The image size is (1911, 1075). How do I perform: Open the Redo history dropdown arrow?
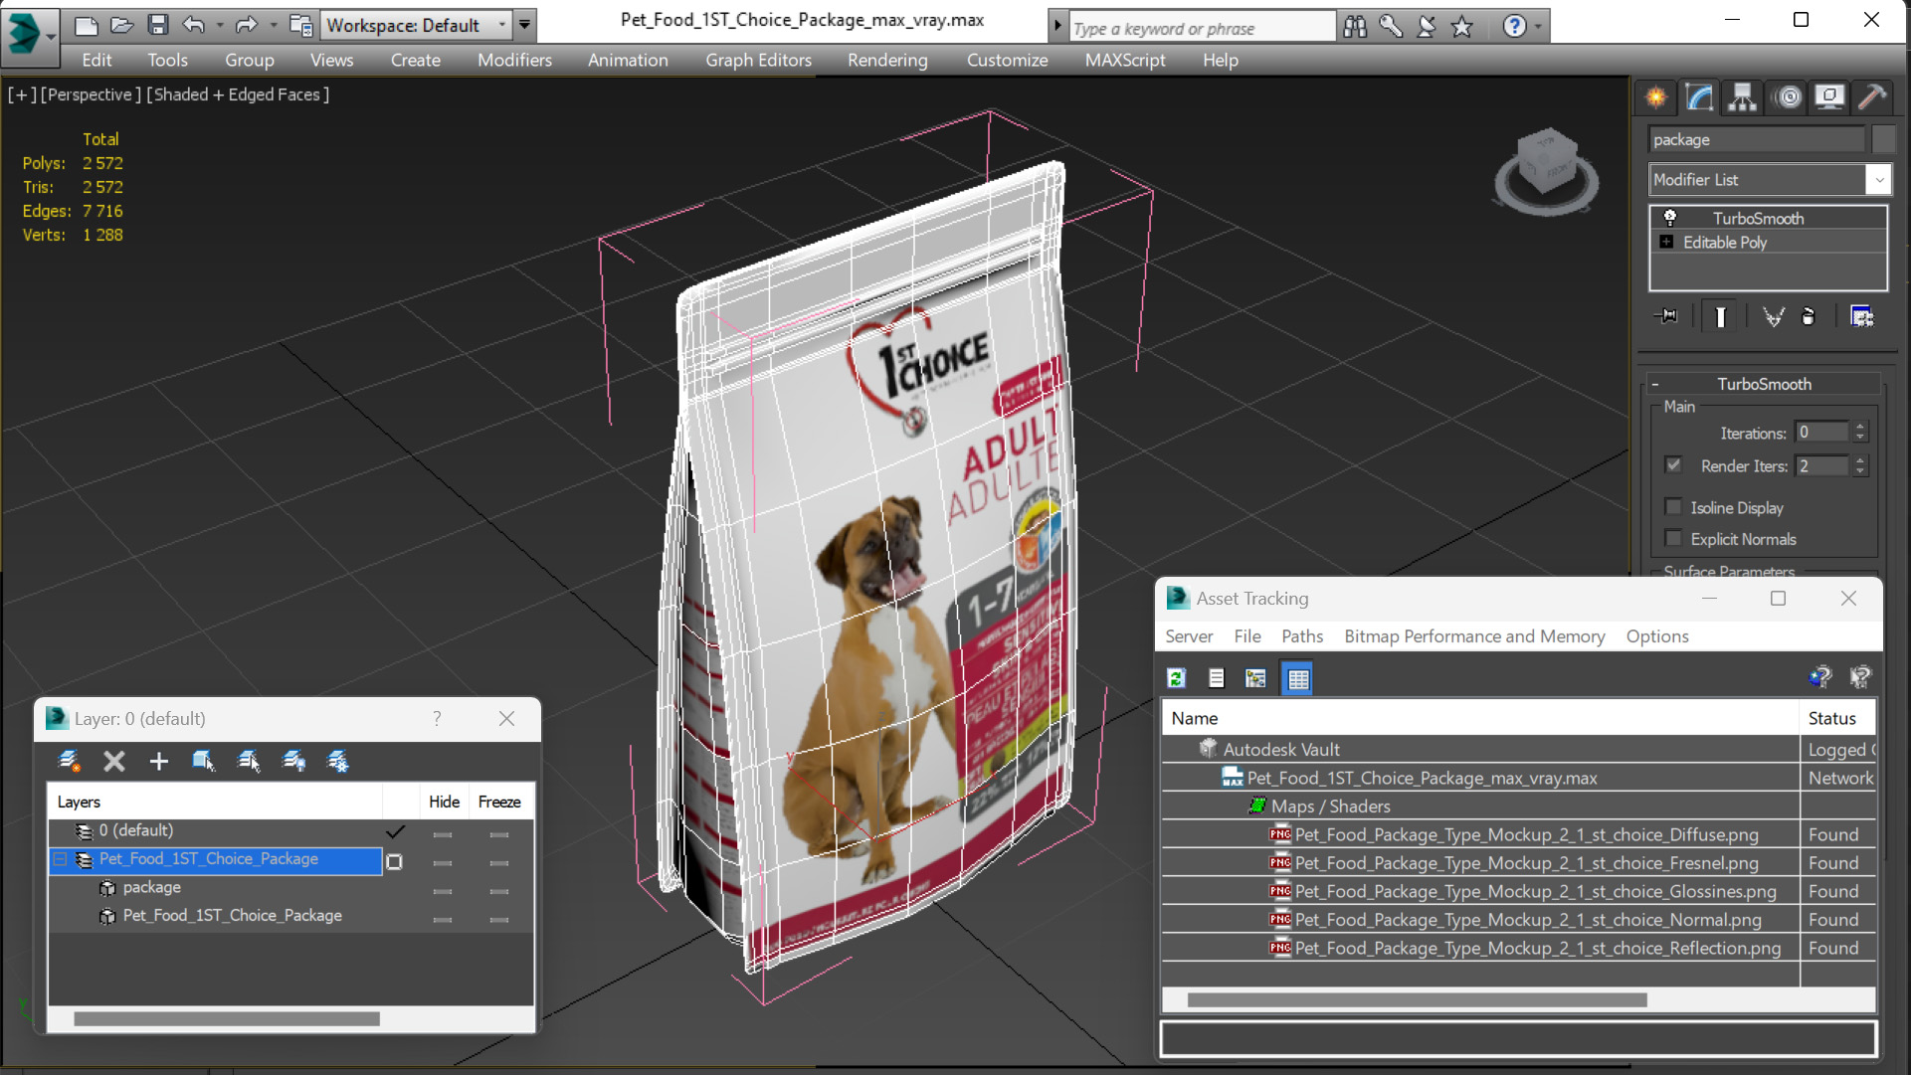pos(273,25)
